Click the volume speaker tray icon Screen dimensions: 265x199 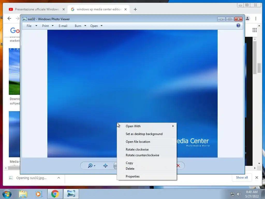[x=239, y=194]
